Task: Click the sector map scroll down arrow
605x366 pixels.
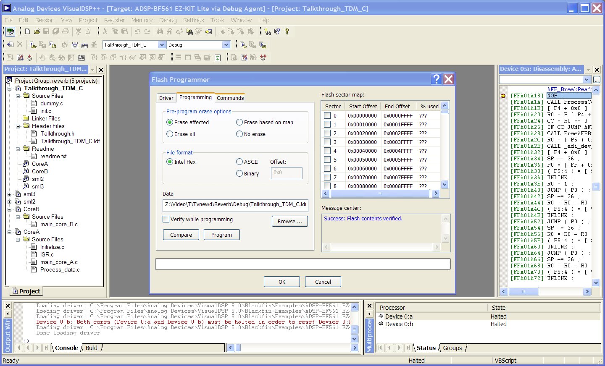Action: (445, 185)
